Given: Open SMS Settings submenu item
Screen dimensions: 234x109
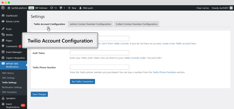Looking at the screenshot, I should click(8, 78).
